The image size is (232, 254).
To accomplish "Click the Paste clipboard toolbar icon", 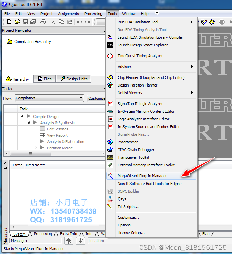I will pyautogui.click(x=69, y=22).
